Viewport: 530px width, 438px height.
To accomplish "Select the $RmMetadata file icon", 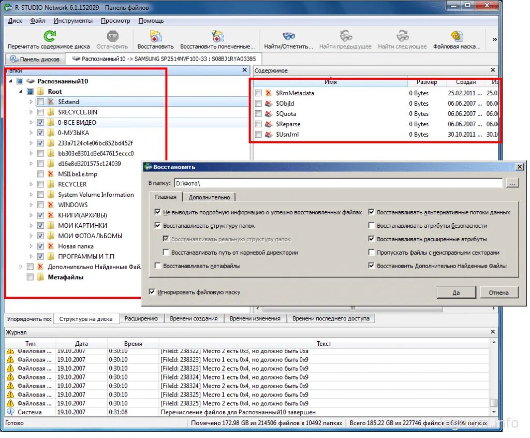I will click(x=269, y=93).
